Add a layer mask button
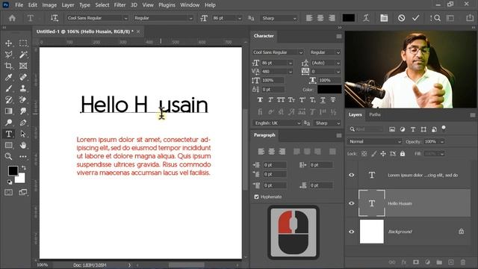 [415, 262]
